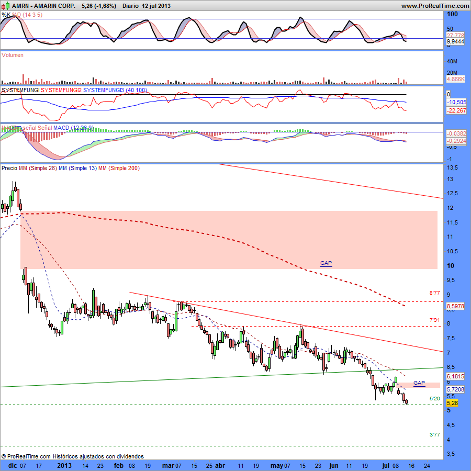Click the 12 jul 2013 date label
The height and width of the screenshot is (471, 471).
156,6
